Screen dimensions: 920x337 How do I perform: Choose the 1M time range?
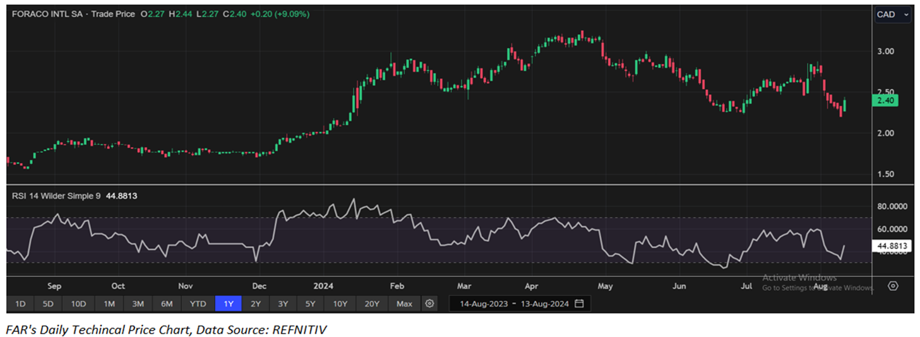click(109, 304)
